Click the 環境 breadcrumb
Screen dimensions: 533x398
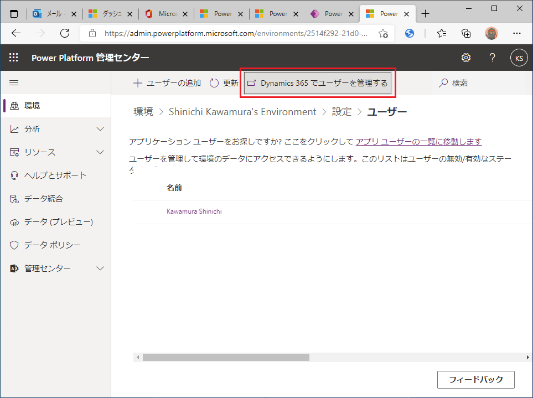coord(143,111)
